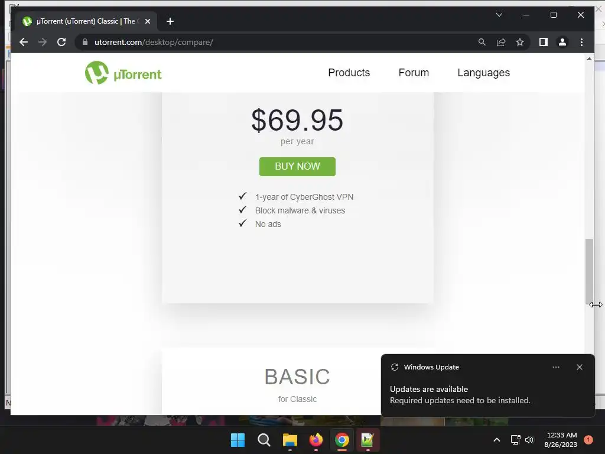The width and height of the screenshot is (605, 454).
Task: Click the padlock site info icon
Action: click(85, 42)
